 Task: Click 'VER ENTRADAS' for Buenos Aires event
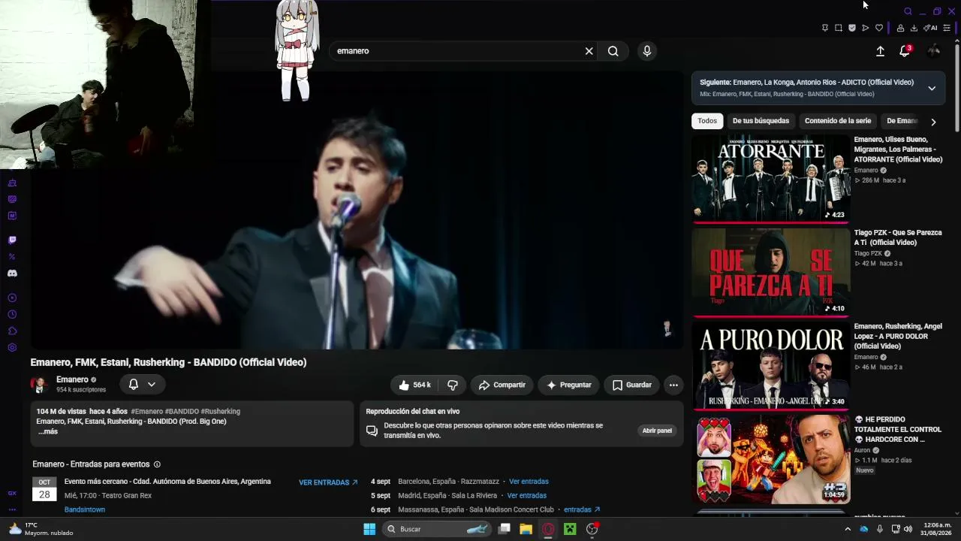pos(328,482)
